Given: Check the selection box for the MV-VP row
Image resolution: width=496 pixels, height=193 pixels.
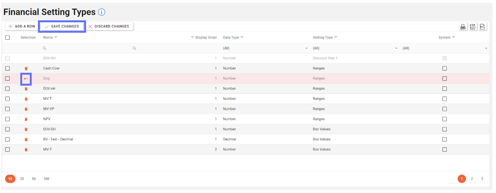Looking at the screenshot, I should click(7, 109).
